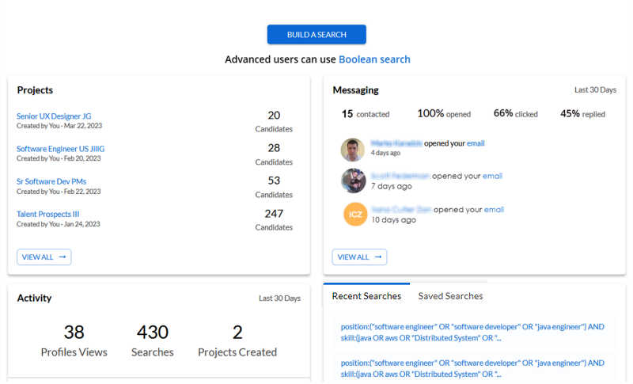Image resolution: width=633 pixels, height=384 pixels.
Task: Select the Recent Searches tab
Action: (366, 296)
